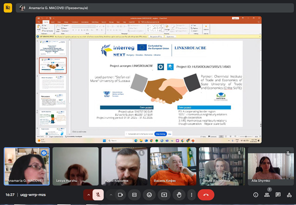
Task: Select Anamaria G. MACOVEI's video tile
Action: pyautogui.click(x=27, y=166)
